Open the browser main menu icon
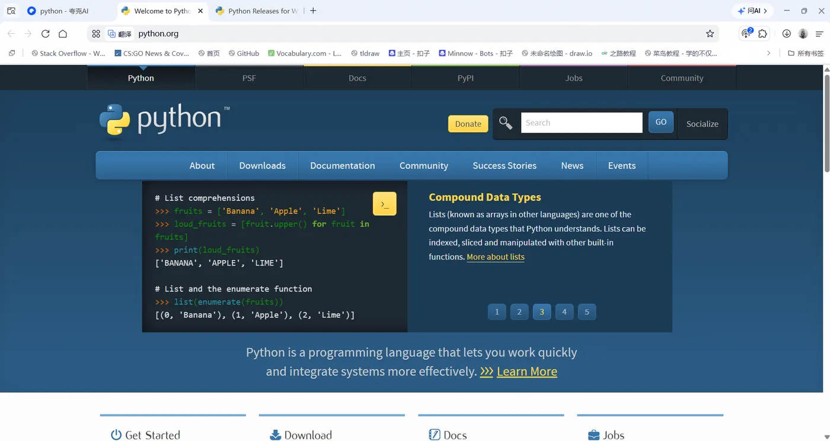The image size is (830, 441). pyautogui.click(x=820, y=34)
